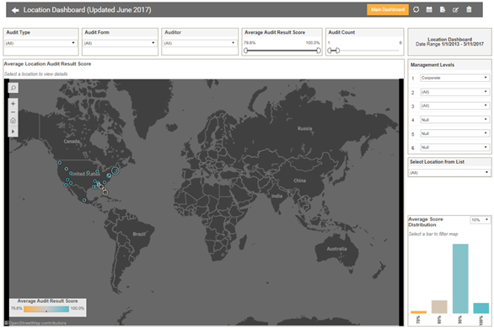Screen dimensions: 494x330
Task: Click the India label on map
Action: coord(277,196)
